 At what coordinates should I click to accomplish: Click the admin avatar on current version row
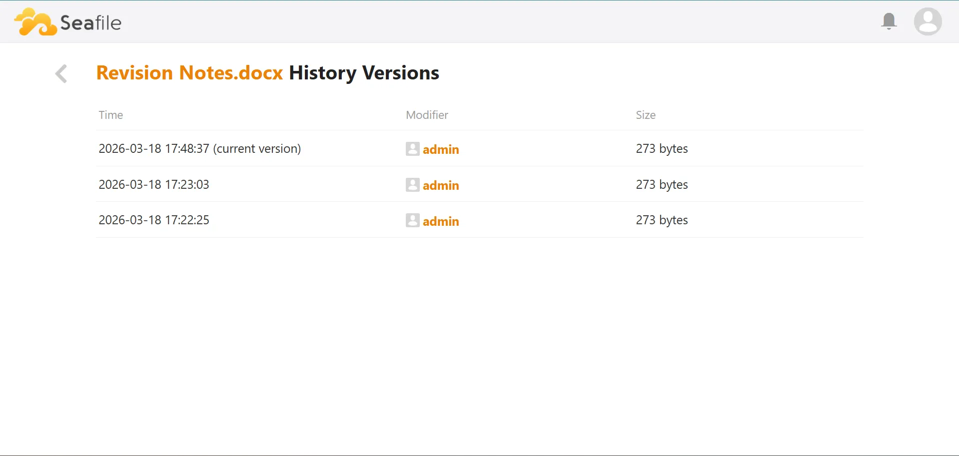point(412,149)
